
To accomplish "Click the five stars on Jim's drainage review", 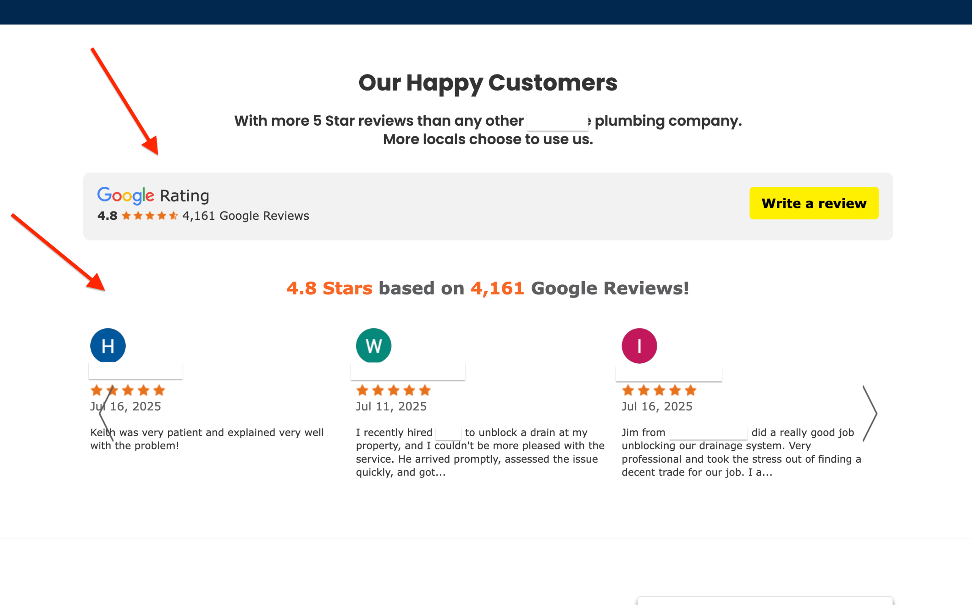I will click(659, 390).
